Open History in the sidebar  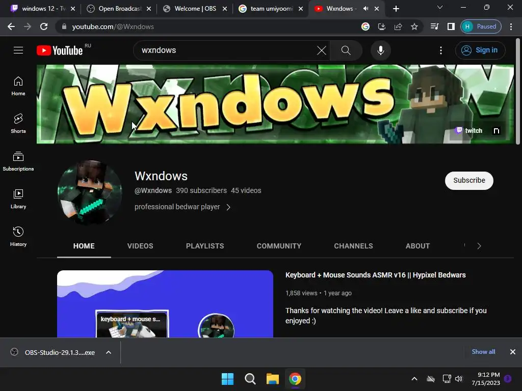(18, 236)
